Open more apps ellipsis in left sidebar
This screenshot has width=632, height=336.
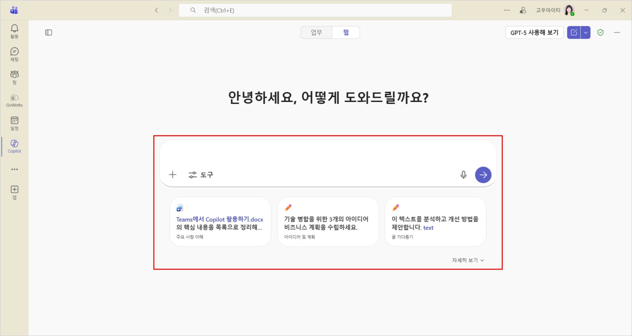coord(14,169)
